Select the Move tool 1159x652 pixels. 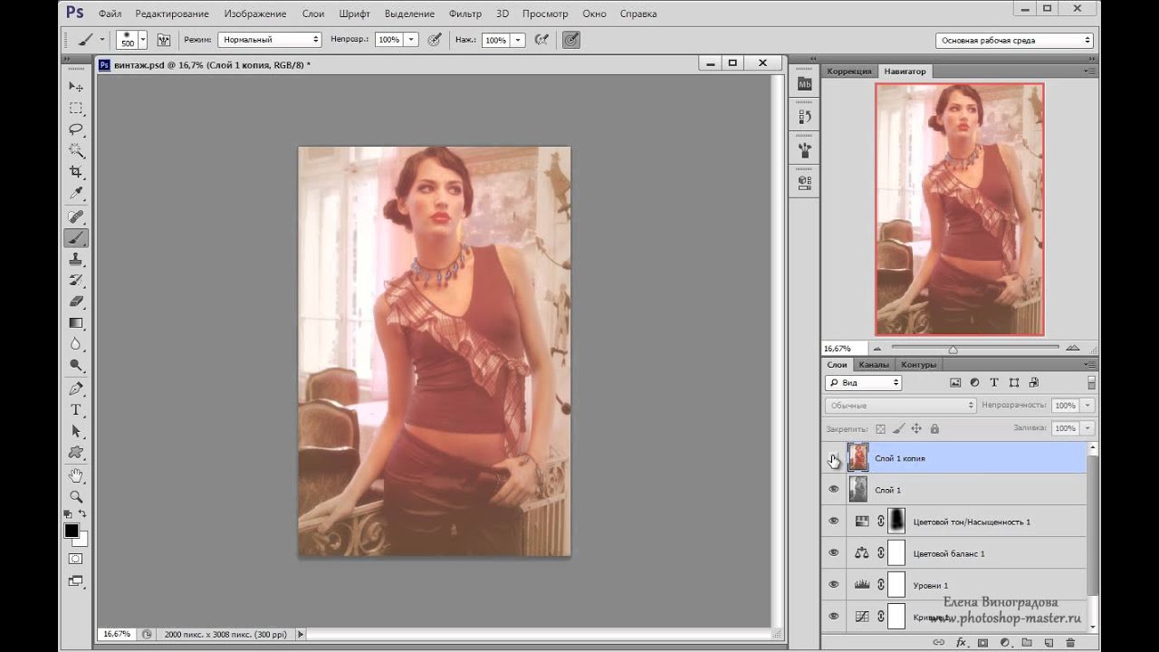click(76, 87)
